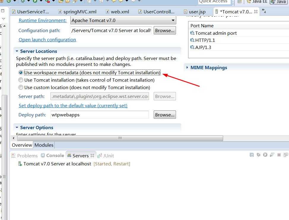This screenshot has height=220, width=289.
Task: Open the JUnit view tab
Action: [x=106, y=156]
